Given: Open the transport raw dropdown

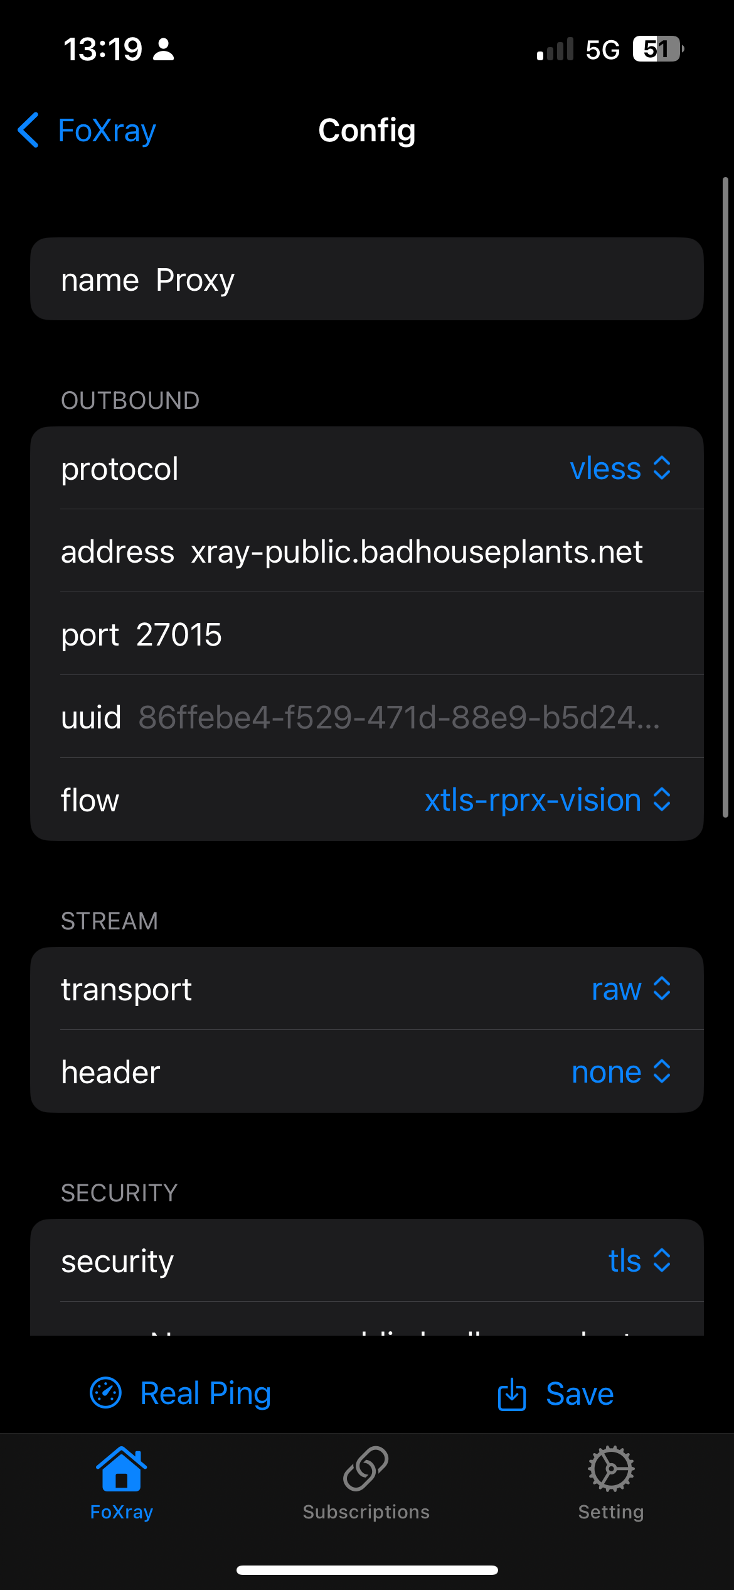Looking at the screenshot, I should pos(630,989).
